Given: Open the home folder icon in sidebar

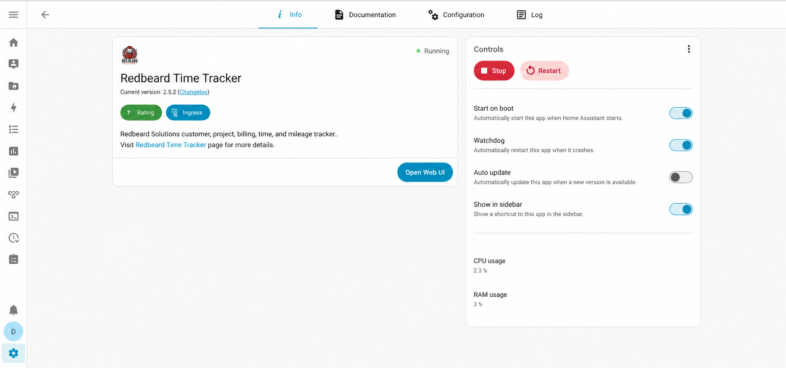Looking at the screenshot, I should pyautogui.click(x=13, y=86).
